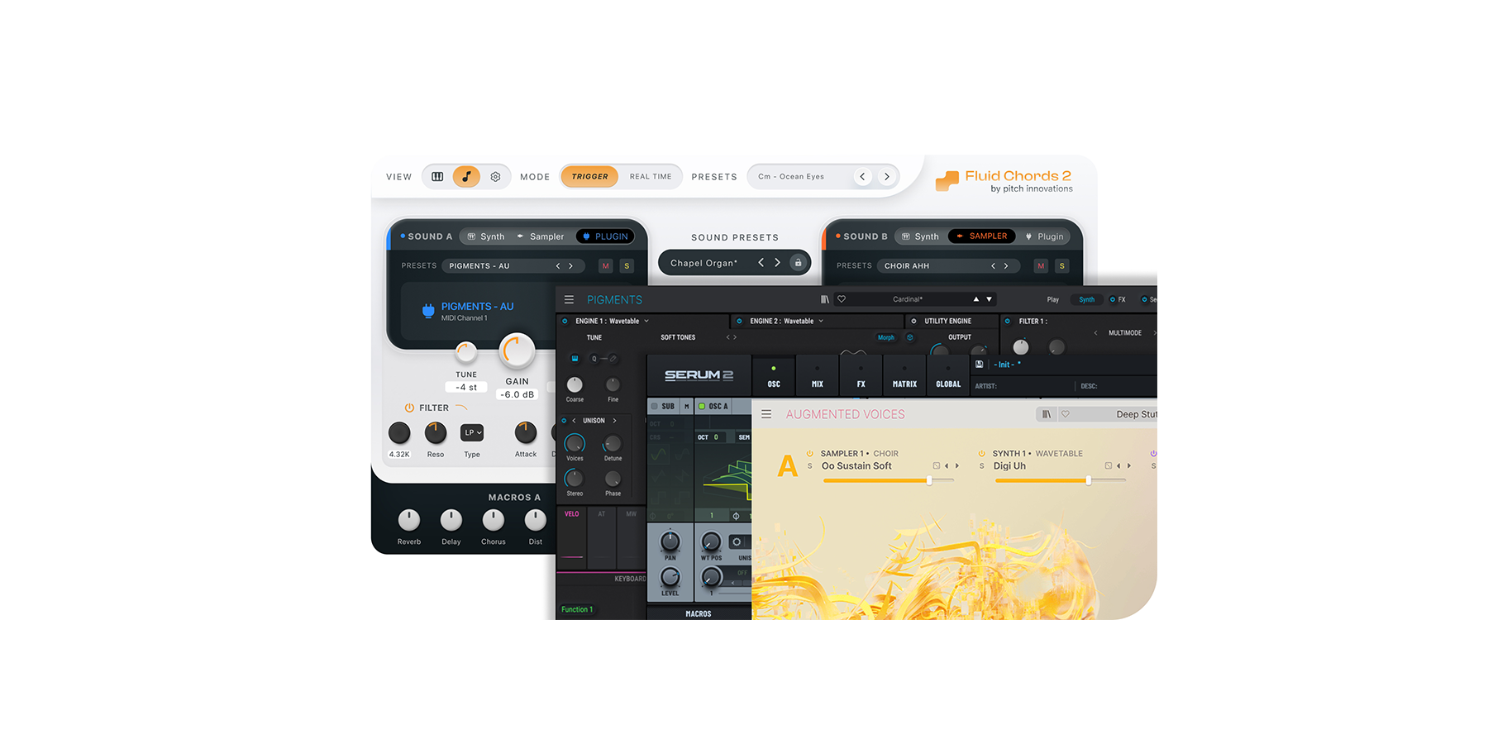Open the CHOIR AHH presets dropdown
This screenshot has height=744, width=1488.
pyautogui.click(x=948, y=266)
